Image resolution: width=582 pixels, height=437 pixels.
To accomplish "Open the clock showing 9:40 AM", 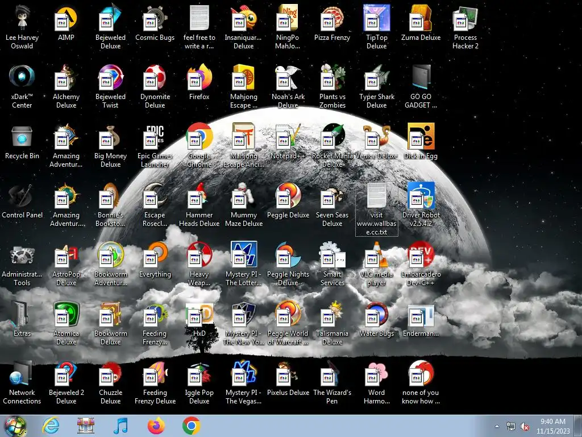I will coord(553,426).
